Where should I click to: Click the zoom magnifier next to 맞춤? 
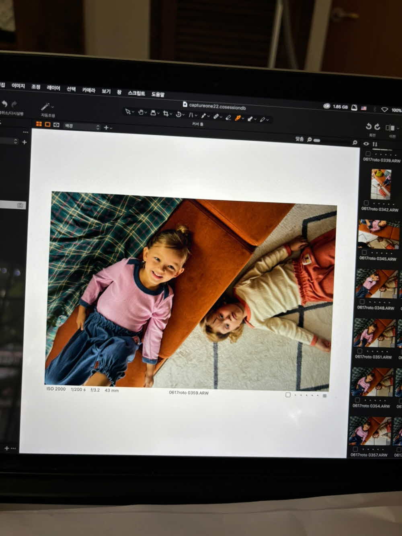click(x=310, y=140)
